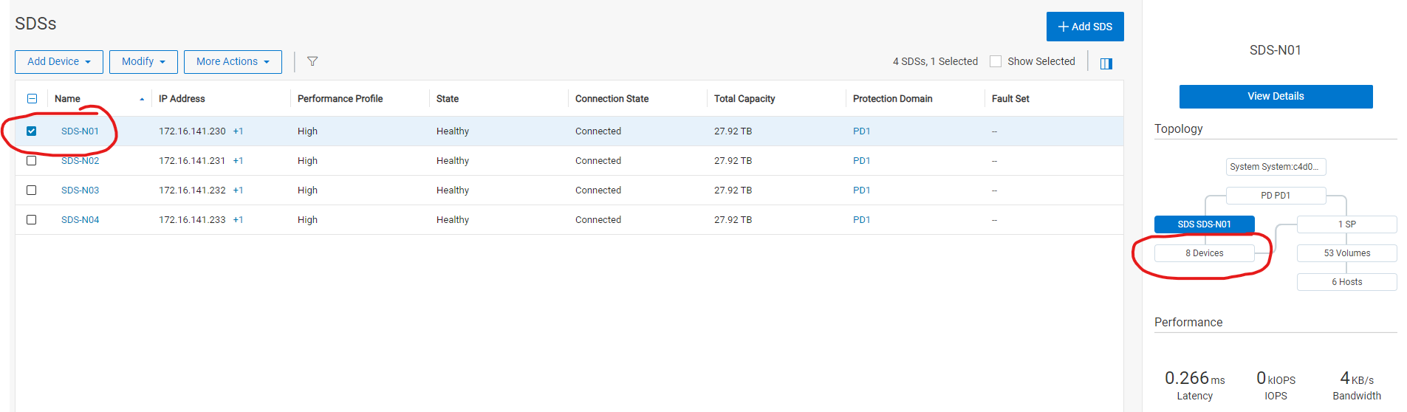Image resolution: width=1407 pixels, height=412 pixels.
Task: Click the PD PD1 topology node
Action: [1276, 196]
